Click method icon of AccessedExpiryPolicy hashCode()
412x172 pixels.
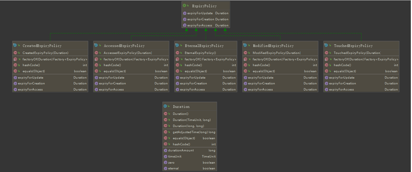pos(96,65)
